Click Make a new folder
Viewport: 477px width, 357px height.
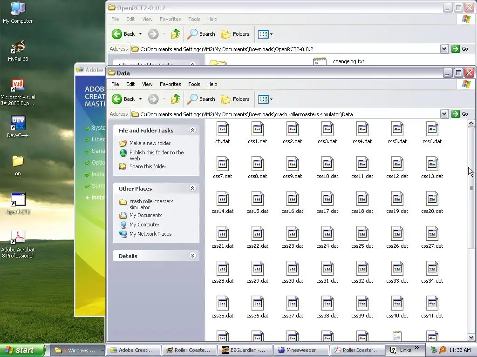150,143
